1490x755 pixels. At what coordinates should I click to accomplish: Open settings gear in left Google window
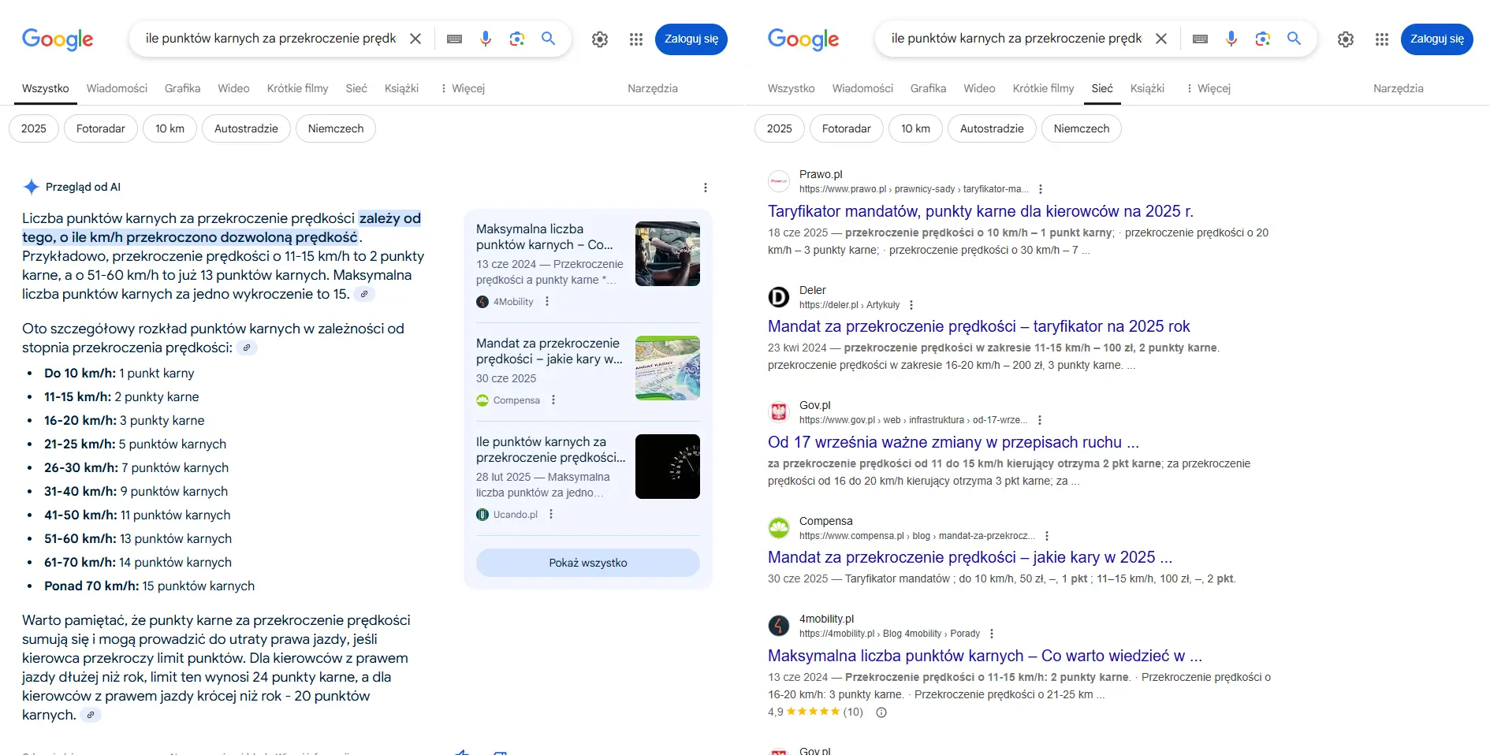coord(600,39)
